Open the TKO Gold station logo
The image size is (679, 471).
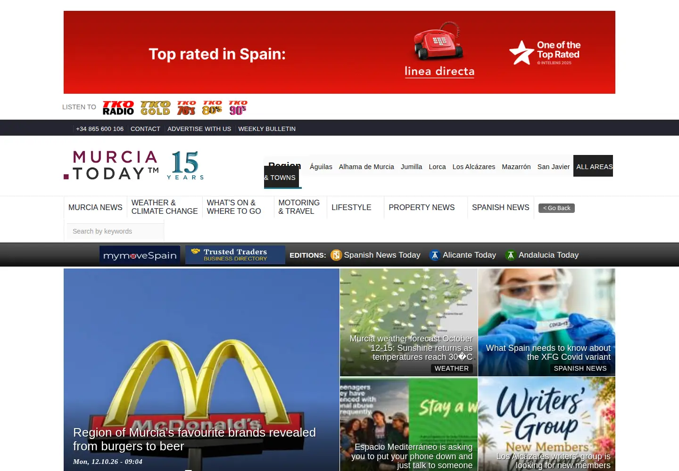[x=156, y=108]
